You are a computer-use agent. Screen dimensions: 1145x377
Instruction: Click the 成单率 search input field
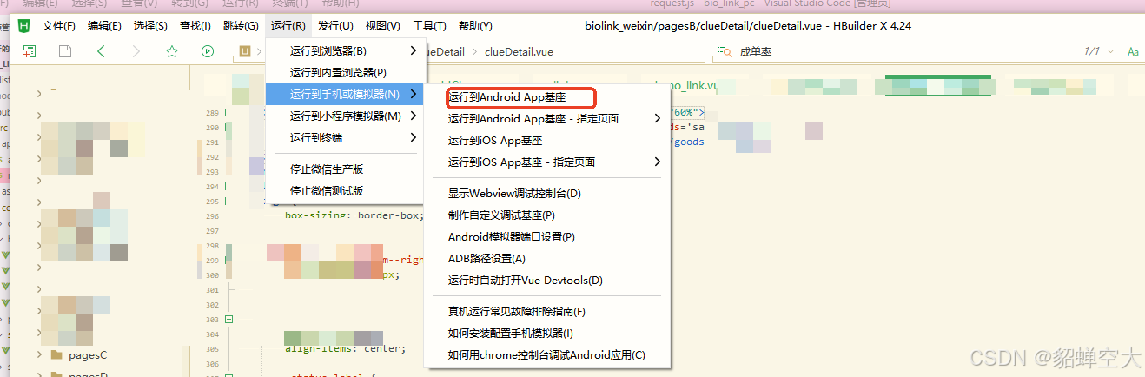(903, 52)
